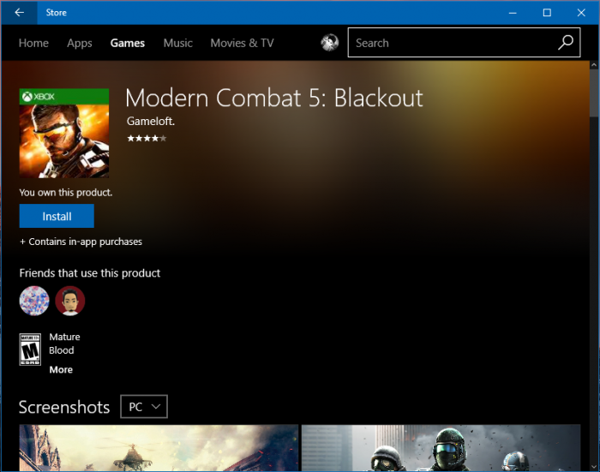Open the second friend's red avatar
Viewport: 600px width, 472px height.
pyautogui.click(x=70, y=301)
